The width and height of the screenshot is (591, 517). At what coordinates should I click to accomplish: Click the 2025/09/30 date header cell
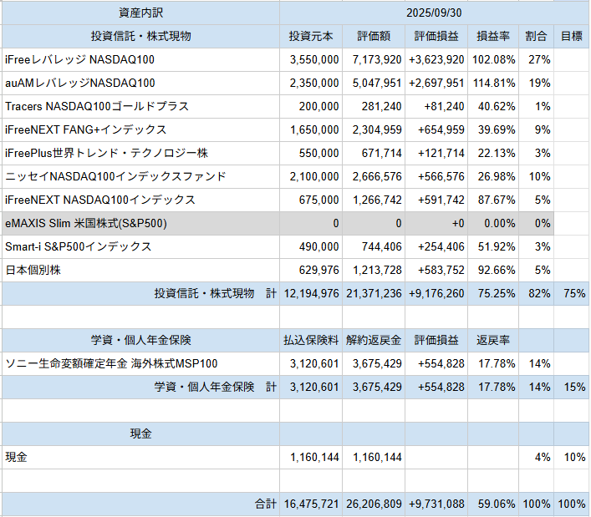coord(432,13)
